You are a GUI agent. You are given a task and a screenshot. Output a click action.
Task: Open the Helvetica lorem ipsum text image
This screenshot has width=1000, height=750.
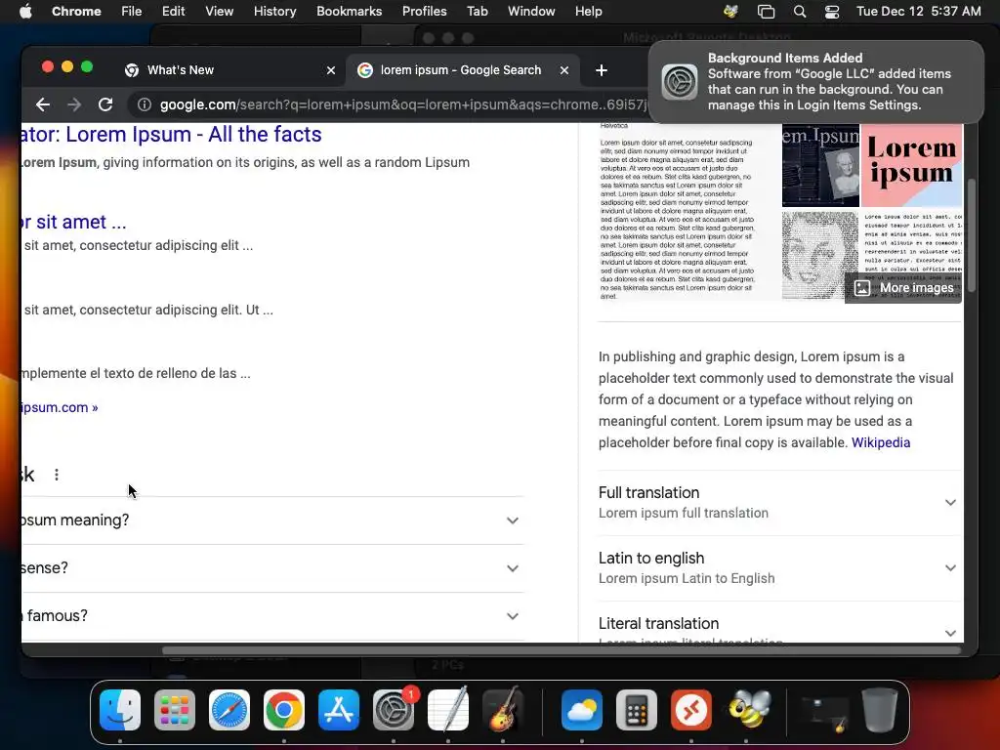[x=687, y=212]
